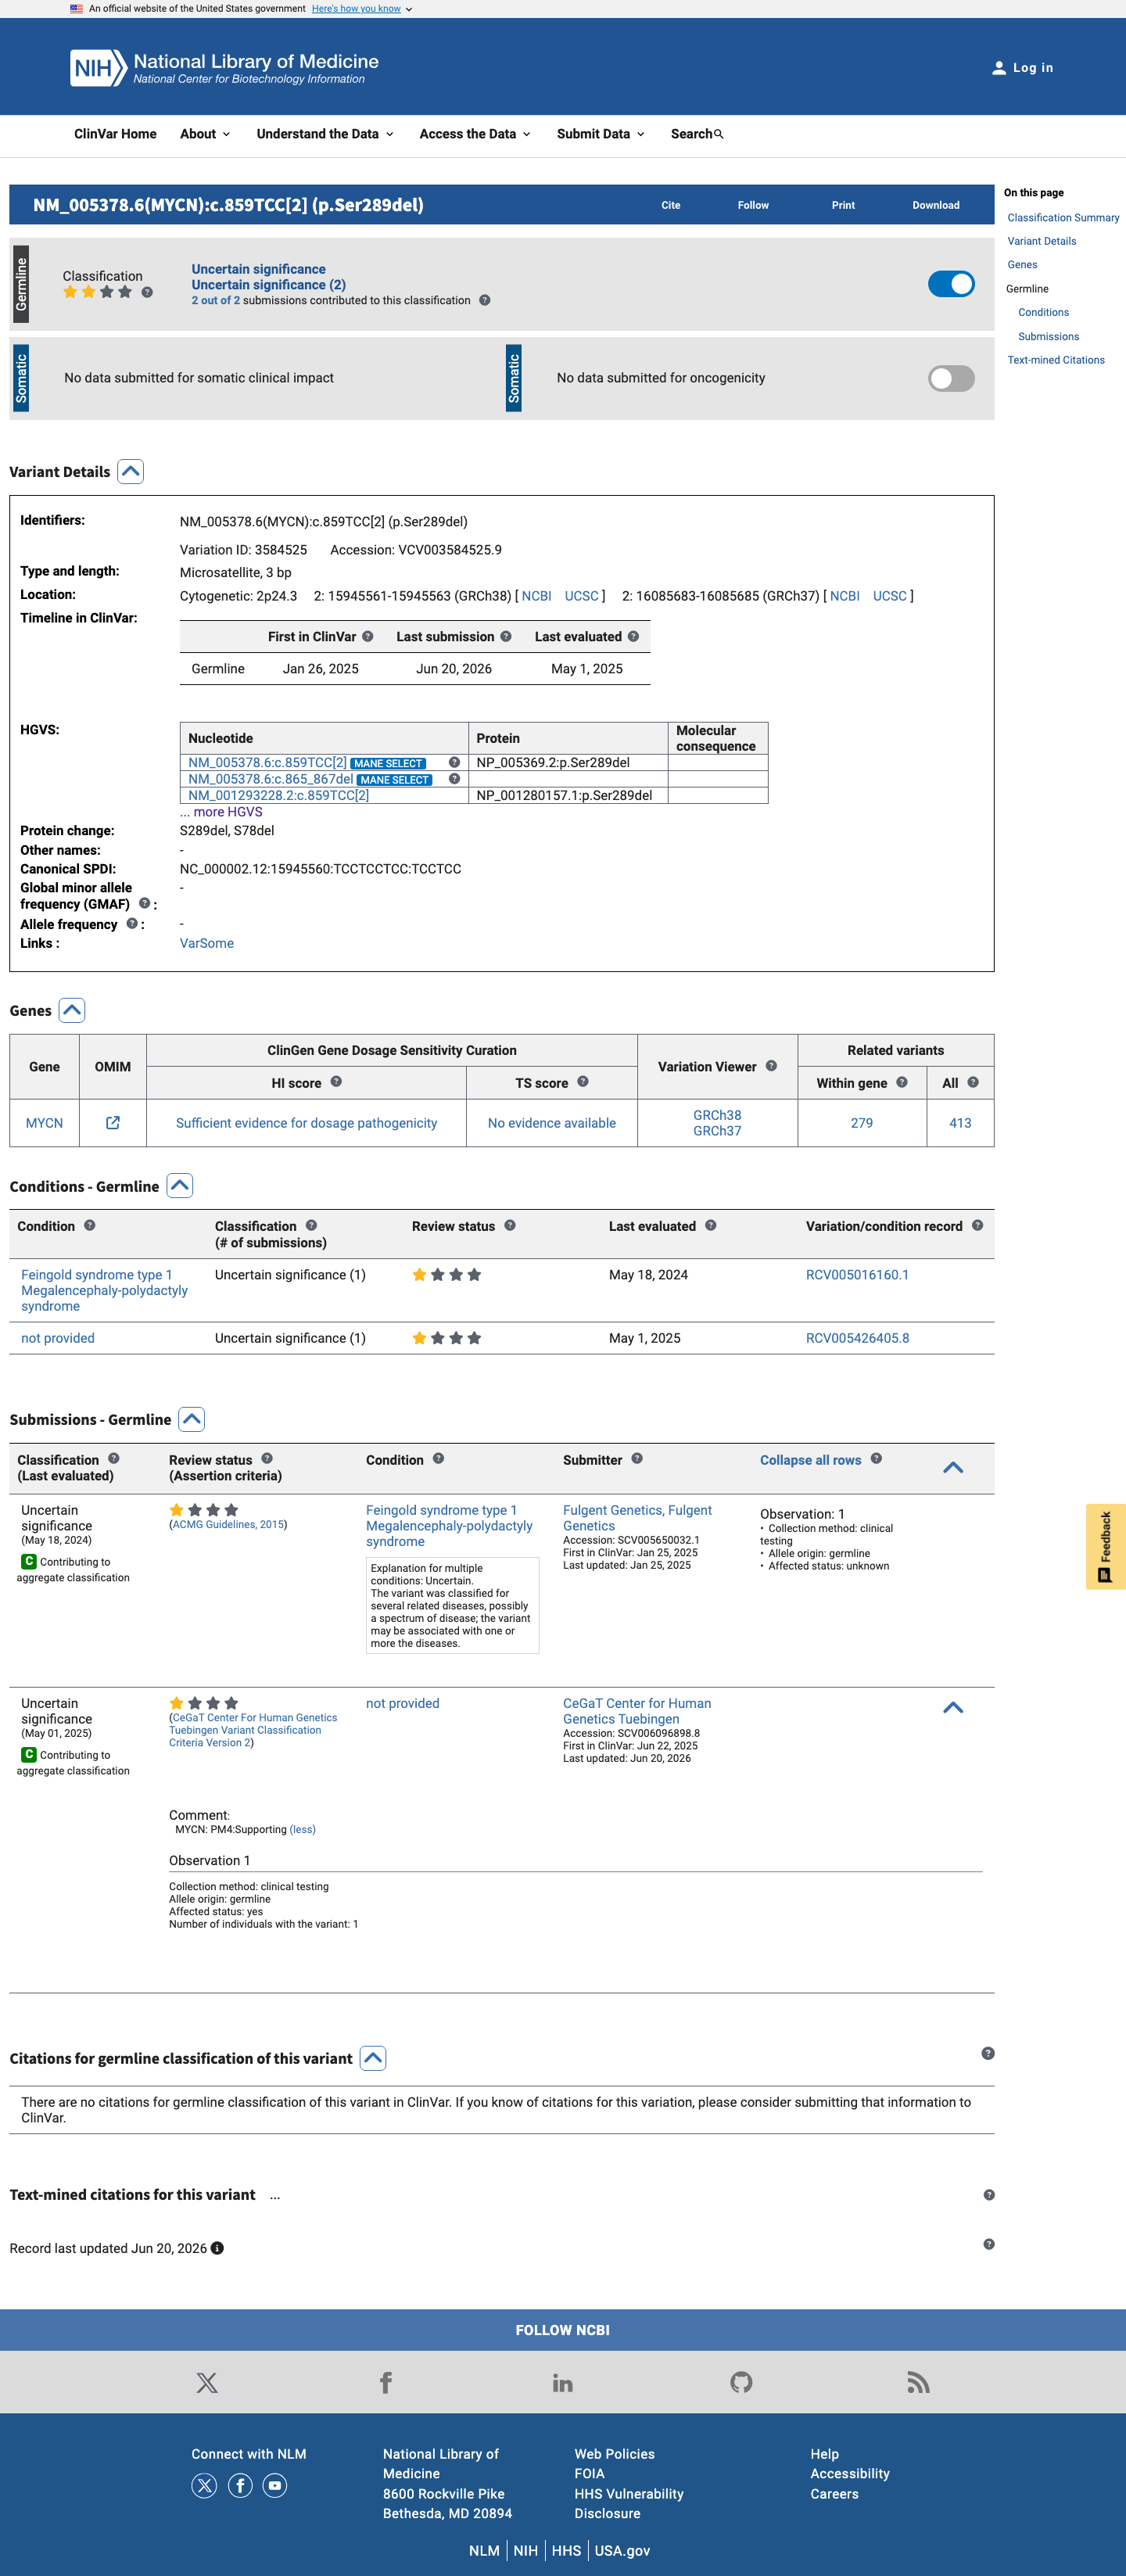Collapse the germline citations section
This screenshot has width=1126, height=2576.
point(373,2058)
